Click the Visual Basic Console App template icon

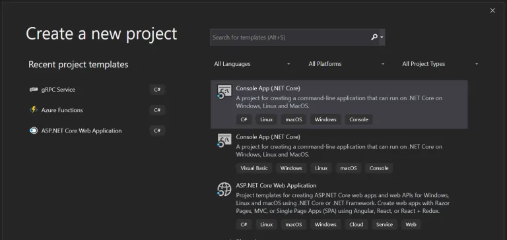pyautogui.click(x=224, y=141)
